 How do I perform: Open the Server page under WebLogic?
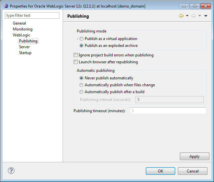(24, 47)
